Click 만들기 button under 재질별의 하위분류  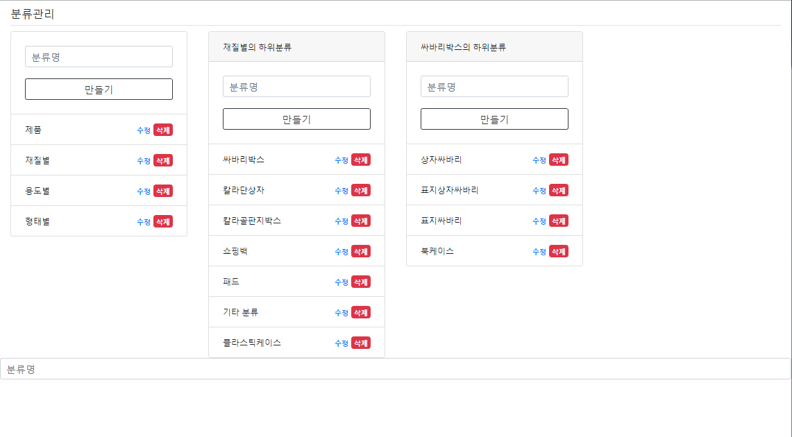pos(296,119)
